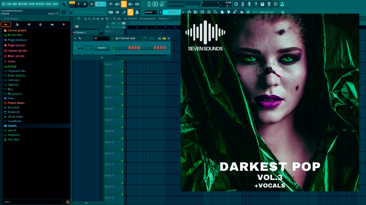
Task: Click the microphone one-click recording icon
Action: pyautogui.click(x=249, y=4)
